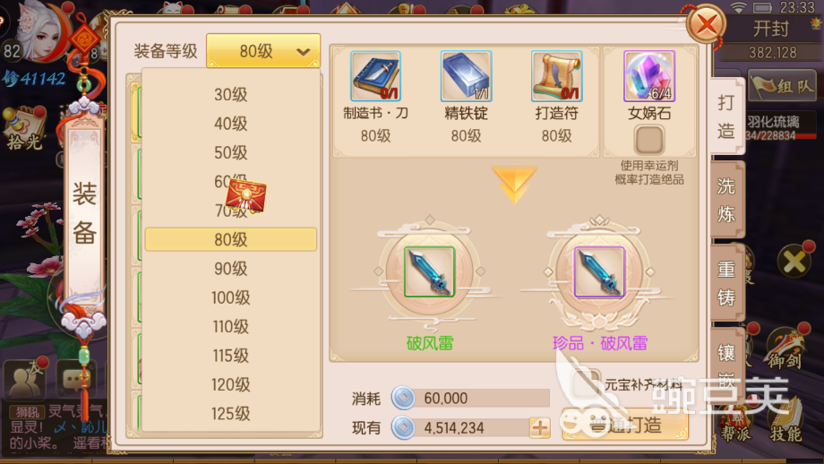Open the chat bubble icon at bottom left
The height and width of the screenshot is (464, 824).
point(76,380)
